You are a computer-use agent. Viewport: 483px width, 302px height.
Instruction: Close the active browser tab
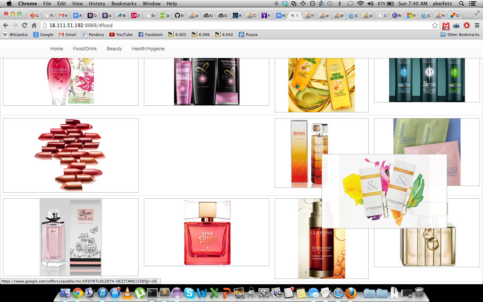[x=297, y=15]
